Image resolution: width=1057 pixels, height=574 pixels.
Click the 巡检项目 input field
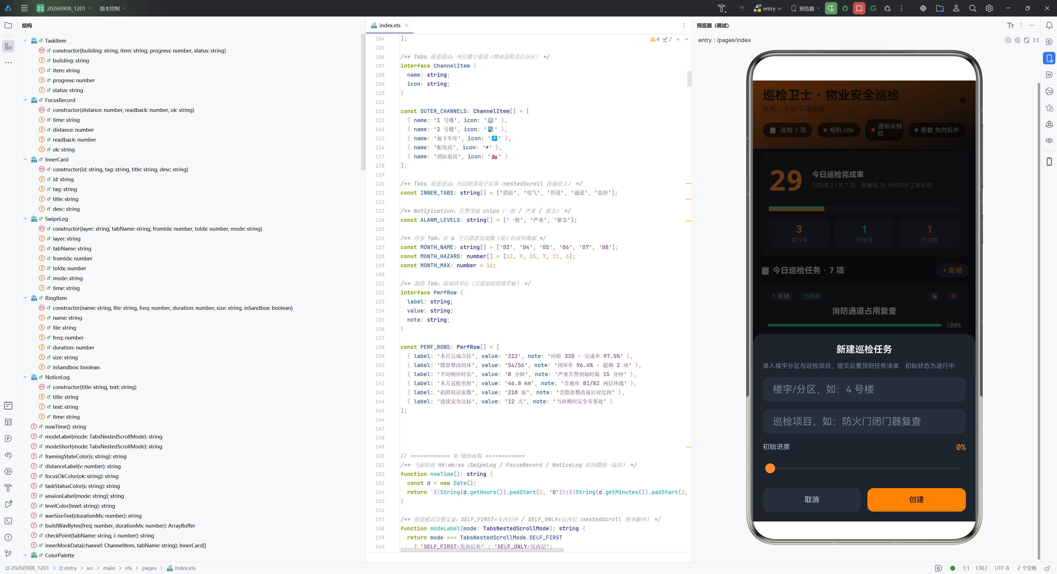click(864, 421)
